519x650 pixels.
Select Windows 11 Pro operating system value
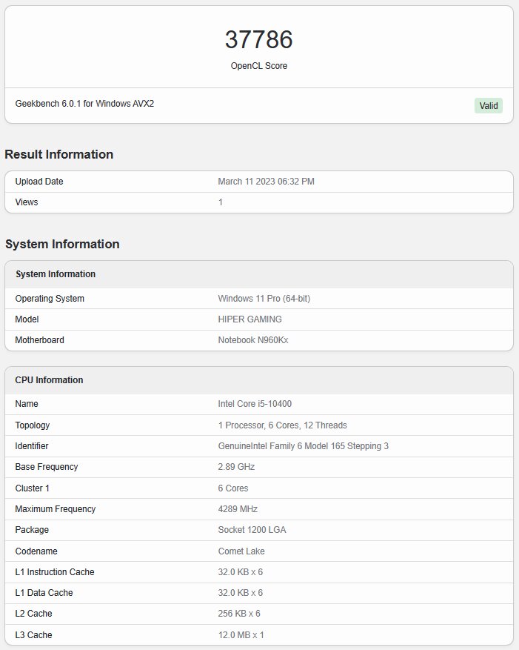(264, 299)
